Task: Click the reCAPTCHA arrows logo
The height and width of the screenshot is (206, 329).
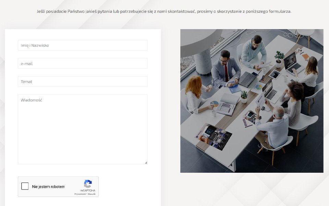Action: [x=88, y=184]
